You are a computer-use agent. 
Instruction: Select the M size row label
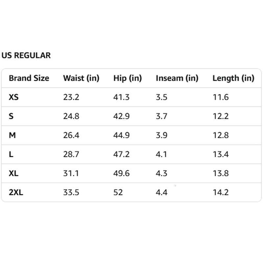pos(12,135)
